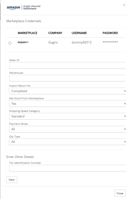Image resolution: width=131 pixels, height=199 pixels.
Task: Select the dummy82013 username cell
Action: click(81, 42)
